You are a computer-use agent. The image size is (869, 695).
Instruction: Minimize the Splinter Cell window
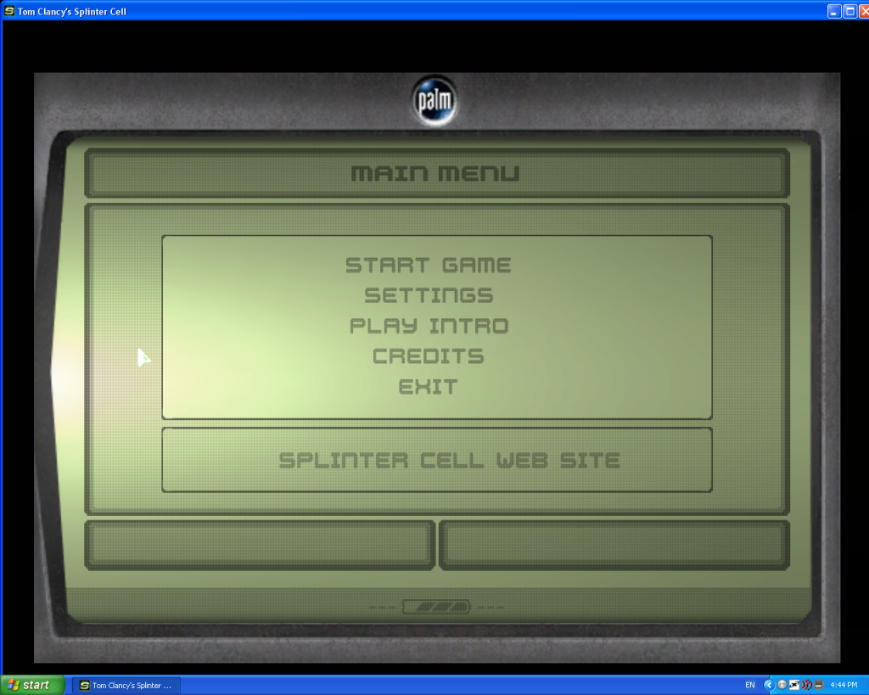[x=834, y=11]
